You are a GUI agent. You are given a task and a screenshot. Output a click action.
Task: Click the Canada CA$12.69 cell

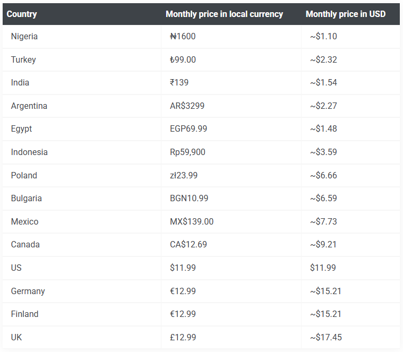coord(188,245)
